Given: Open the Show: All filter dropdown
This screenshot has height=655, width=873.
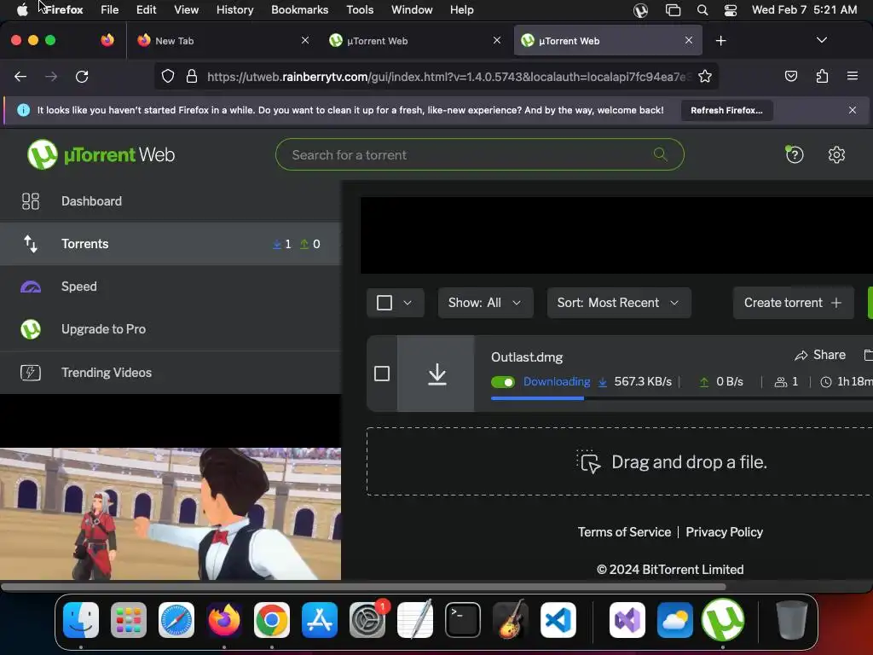Looking at the screenshot, I should pyautogui.click(x=485, y=303).
